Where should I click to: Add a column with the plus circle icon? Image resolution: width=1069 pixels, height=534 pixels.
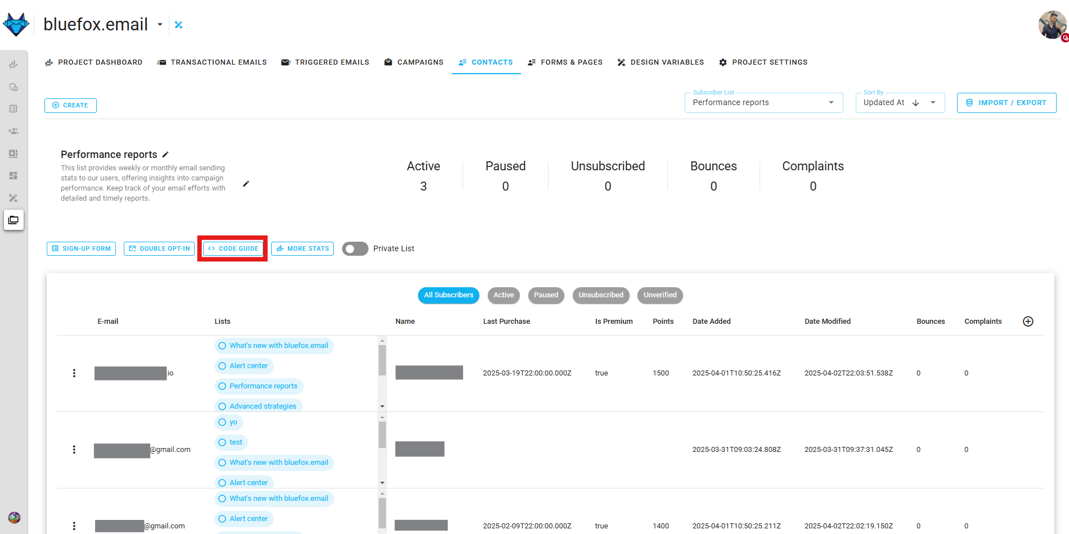tap(1028, 322)
